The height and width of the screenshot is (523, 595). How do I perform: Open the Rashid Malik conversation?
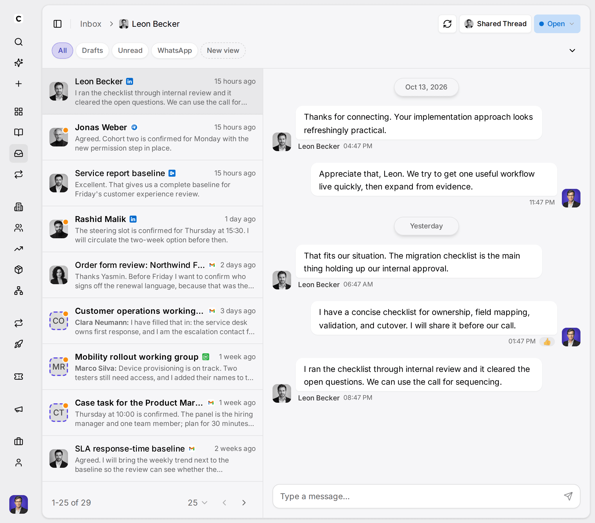153,229
